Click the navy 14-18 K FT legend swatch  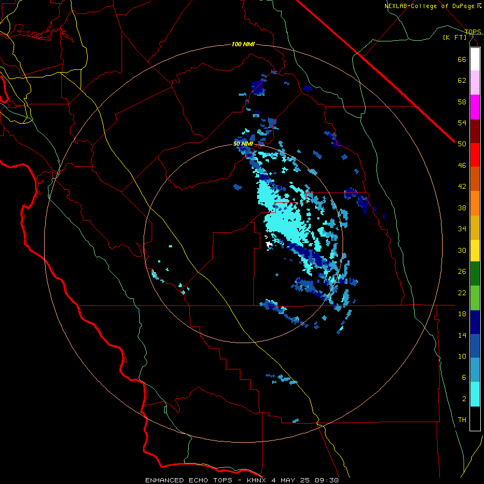click(475, 322)
